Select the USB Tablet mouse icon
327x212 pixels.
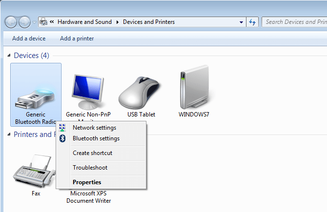pyautogui.click(x=141, y=92)
